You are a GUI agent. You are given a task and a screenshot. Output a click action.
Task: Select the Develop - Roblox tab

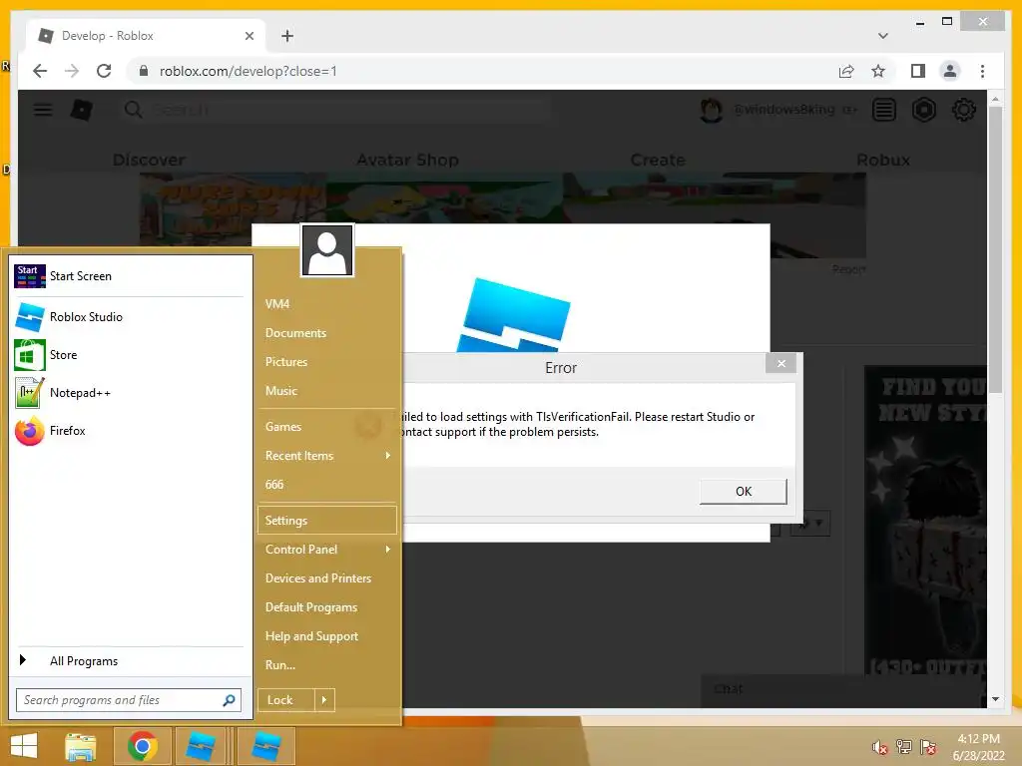[146, 36]
